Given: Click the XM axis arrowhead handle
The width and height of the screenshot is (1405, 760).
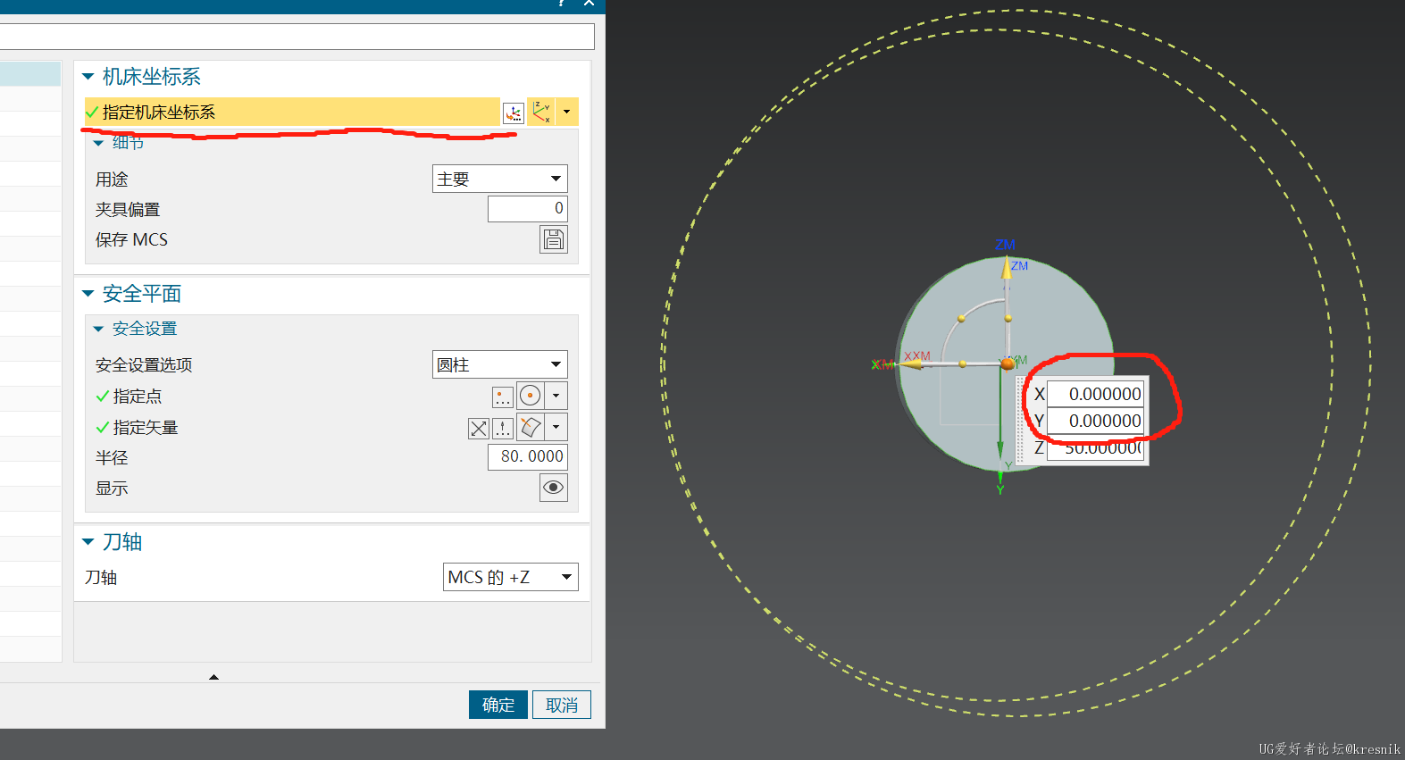Looking at the screenshot, I should [911, 363].
